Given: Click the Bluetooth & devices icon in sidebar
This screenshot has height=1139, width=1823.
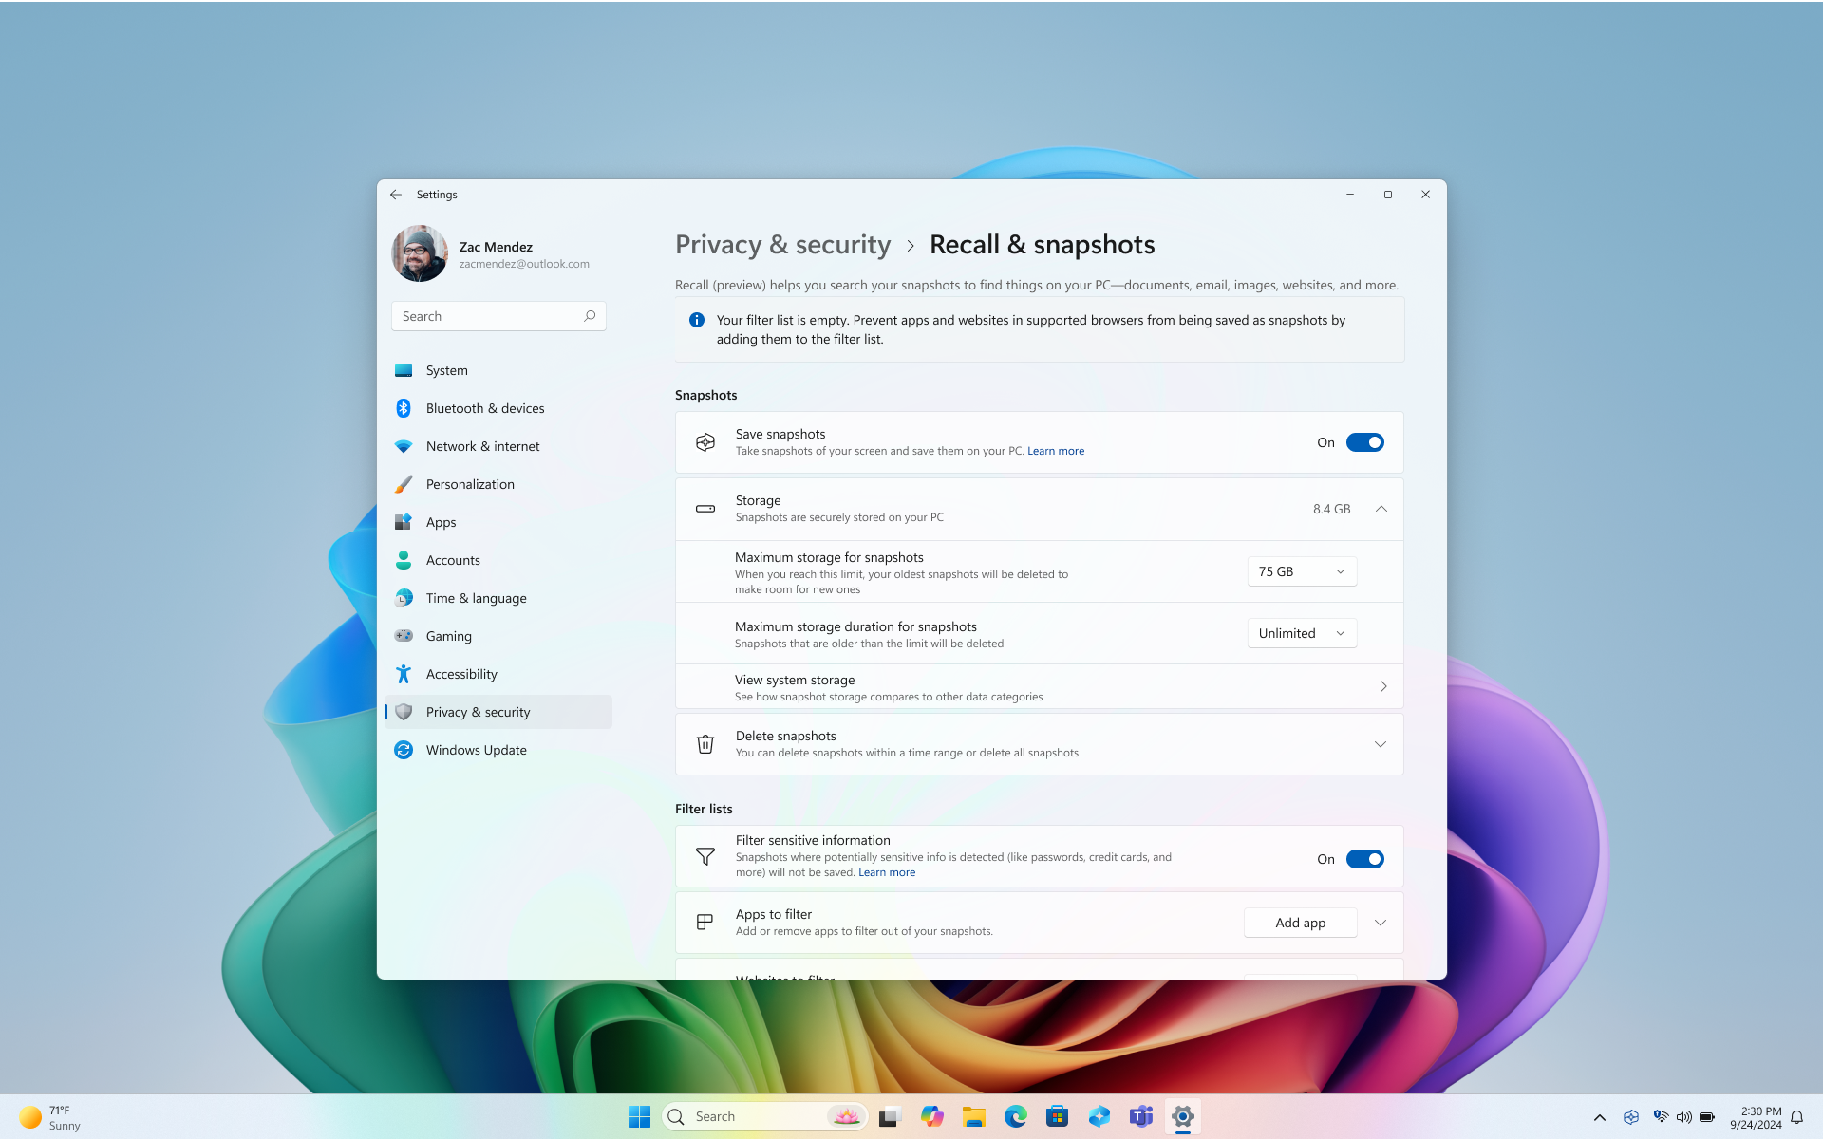Looking at the screenshot, I should (404, 408).
